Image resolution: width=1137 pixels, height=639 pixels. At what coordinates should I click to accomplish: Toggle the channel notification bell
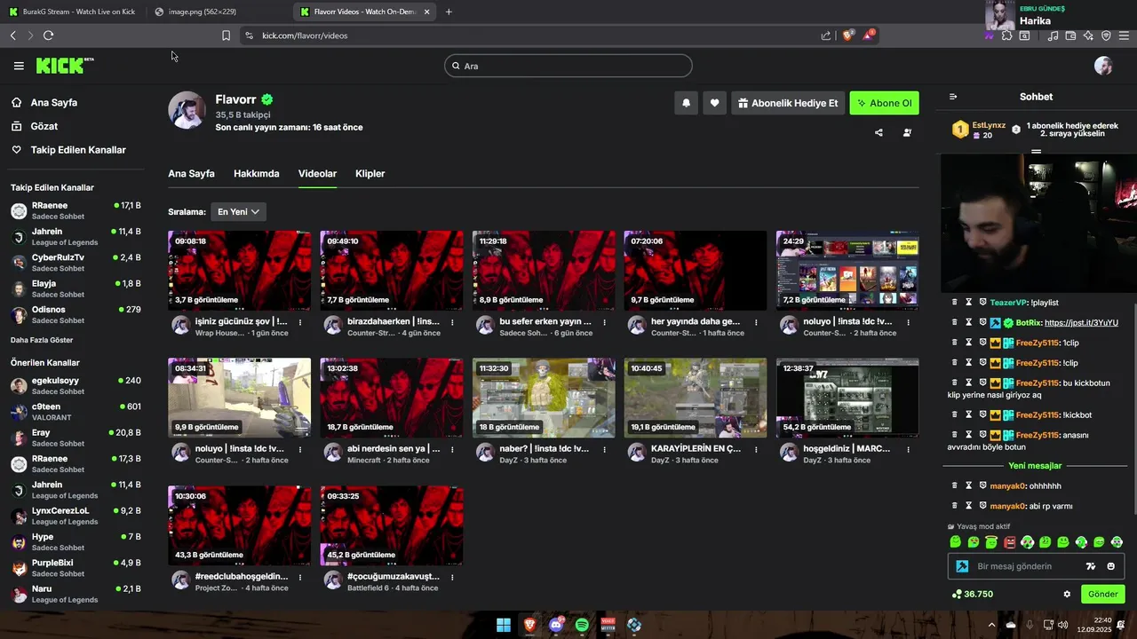click(x=686, y=103)
